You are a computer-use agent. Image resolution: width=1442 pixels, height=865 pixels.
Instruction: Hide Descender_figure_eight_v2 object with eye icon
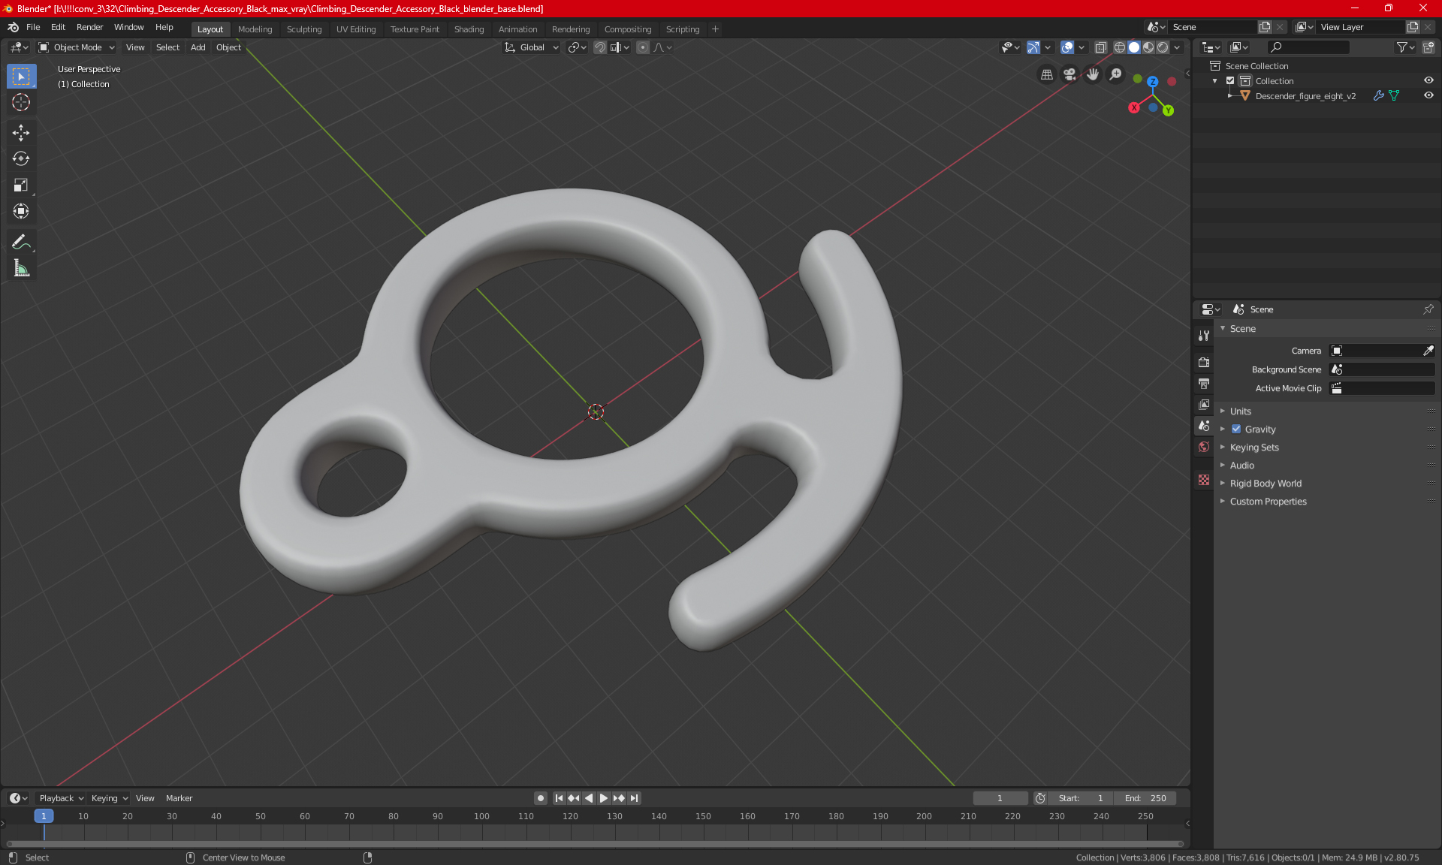tap(1428, 95)
